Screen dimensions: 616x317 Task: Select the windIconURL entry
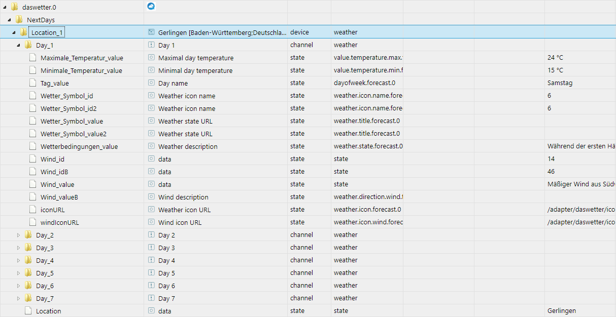pyautogui.click(x=59, y=222)
